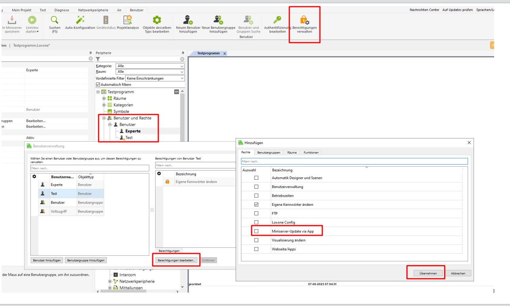The width and height of the screenshot is (510, 306).
Task: Enable the Miniserver-Update via App checkbox
Action: tap(256, 231)
